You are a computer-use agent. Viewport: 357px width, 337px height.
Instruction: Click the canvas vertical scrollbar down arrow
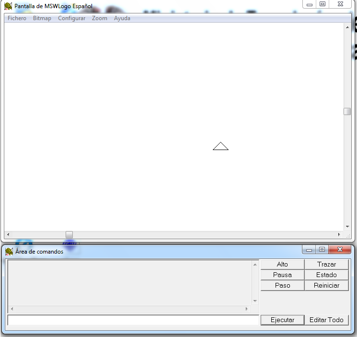click(347, 227)
